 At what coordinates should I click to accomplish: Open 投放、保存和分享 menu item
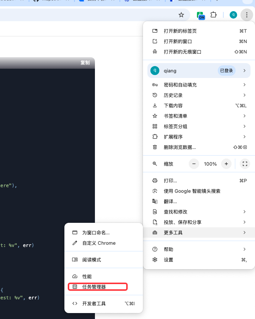point(199,222)
